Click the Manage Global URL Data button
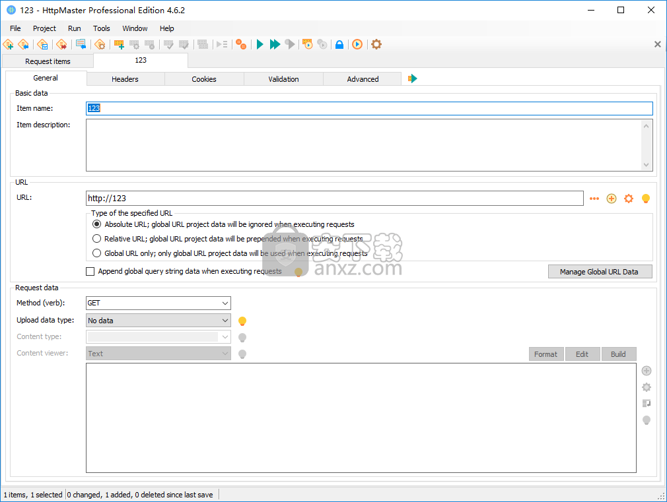The image size is (667, 502). coord(600,272)
